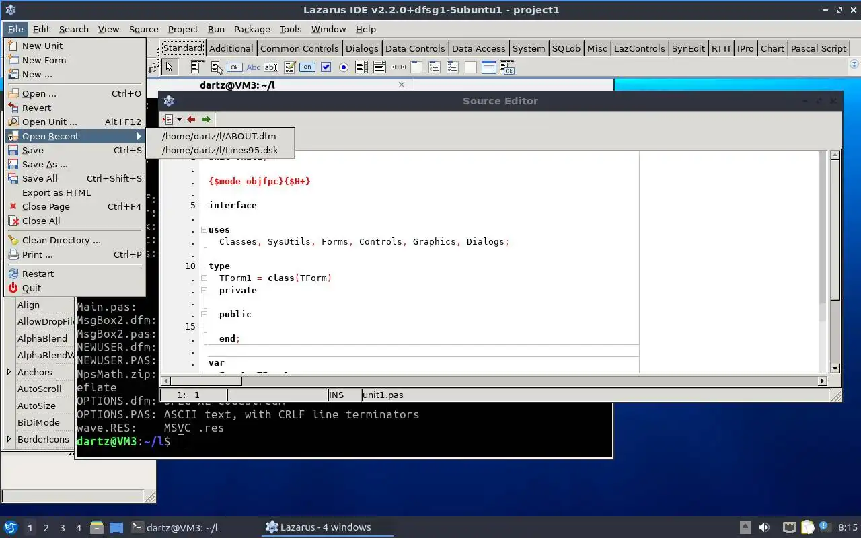Pick the TListBox component icon
This screenshot has width=861, height=538.
coord(362,67)
